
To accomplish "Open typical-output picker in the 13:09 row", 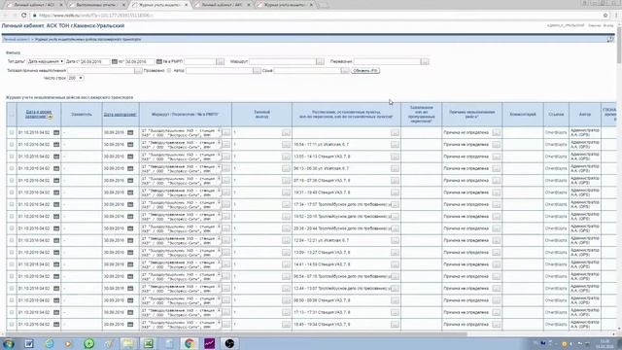I will pyautogui.click(x=286, y=253).
